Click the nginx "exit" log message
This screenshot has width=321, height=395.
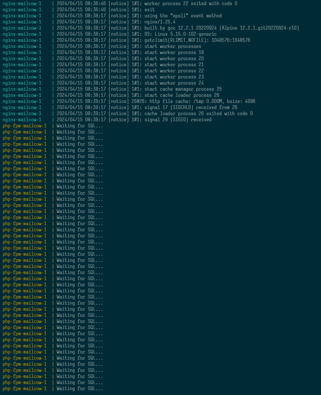[149, 10]
